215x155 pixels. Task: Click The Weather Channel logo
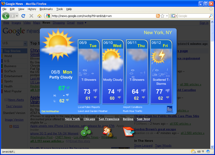(x=169, y=108)
